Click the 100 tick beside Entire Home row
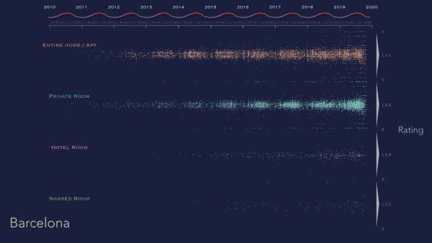Image resolution: width=432 pixels, height=243 pixels. click(x=386, y=55)
